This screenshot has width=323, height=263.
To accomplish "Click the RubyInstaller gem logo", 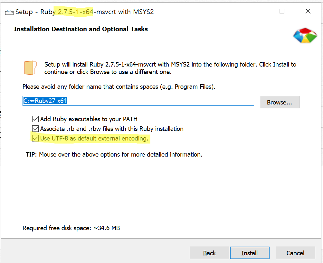I will pos(305,35).
